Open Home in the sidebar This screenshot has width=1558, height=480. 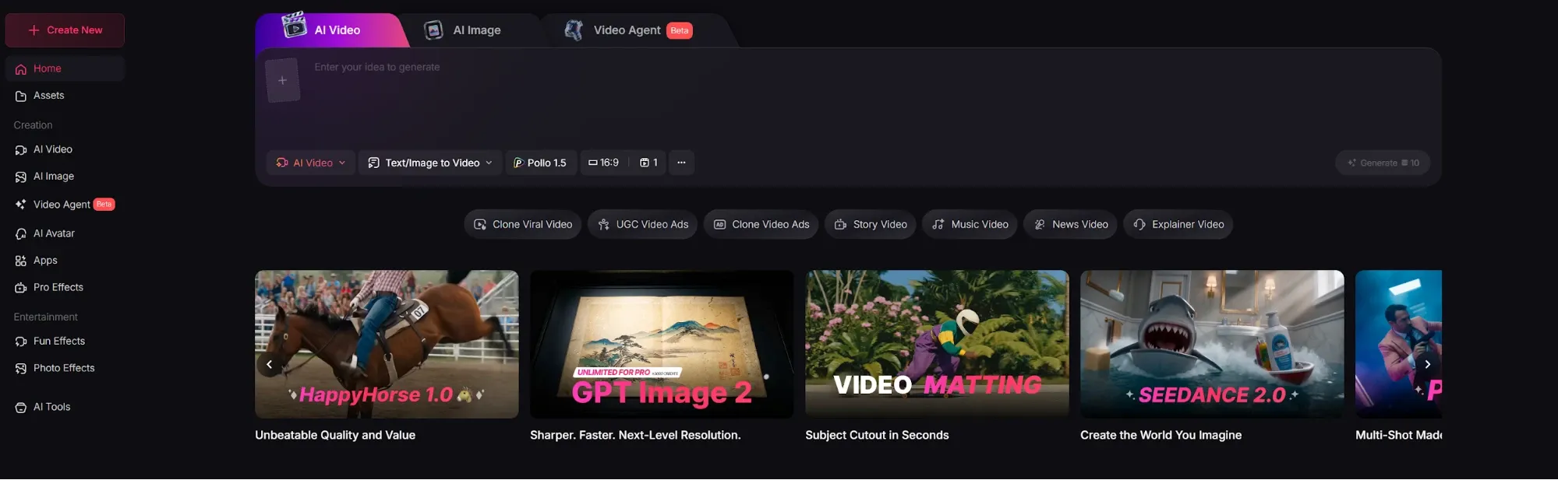tap(65, 68)
